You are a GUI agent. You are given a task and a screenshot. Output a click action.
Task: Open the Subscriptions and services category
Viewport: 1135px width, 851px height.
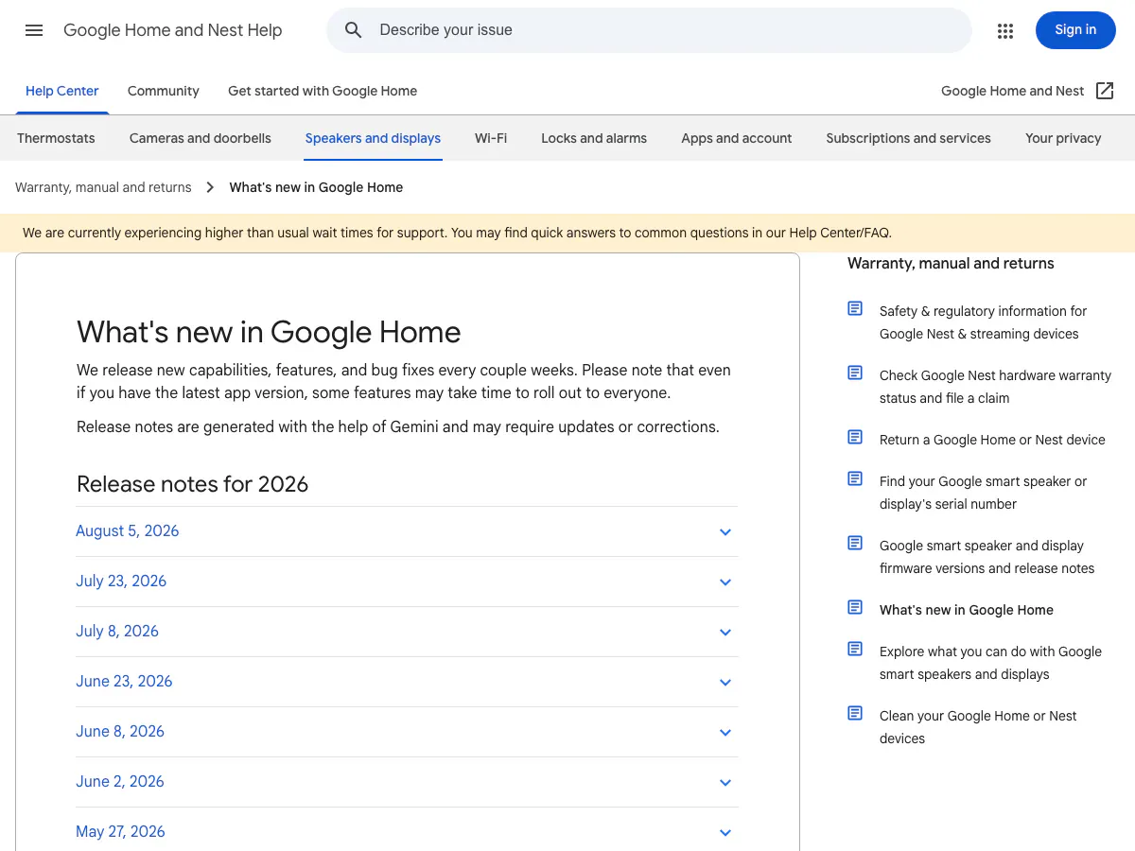(908, 138)
